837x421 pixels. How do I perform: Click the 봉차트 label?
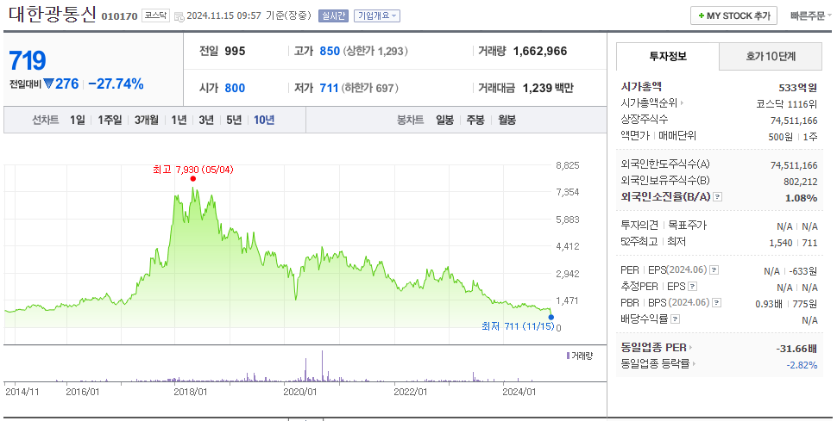point(411,120)
